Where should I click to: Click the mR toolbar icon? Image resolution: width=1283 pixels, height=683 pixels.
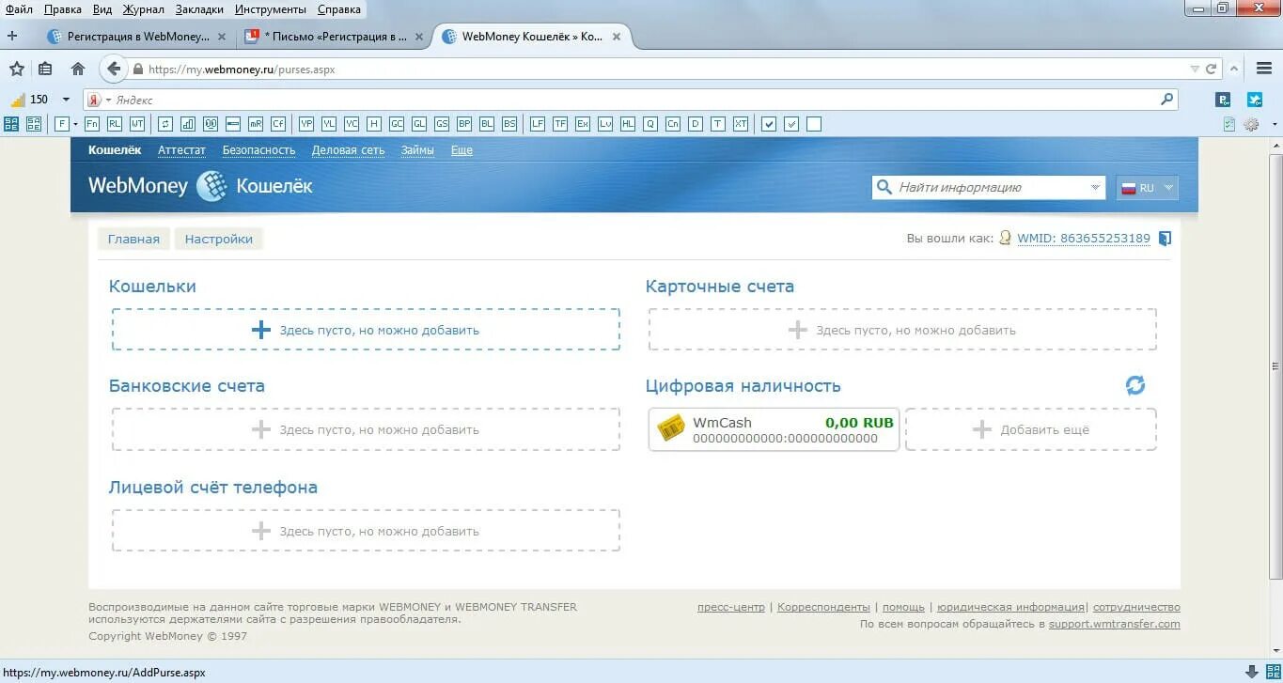(x=256, y=124)
